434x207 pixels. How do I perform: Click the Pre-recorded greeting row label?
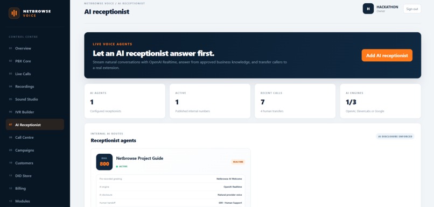tap(110, 179)
